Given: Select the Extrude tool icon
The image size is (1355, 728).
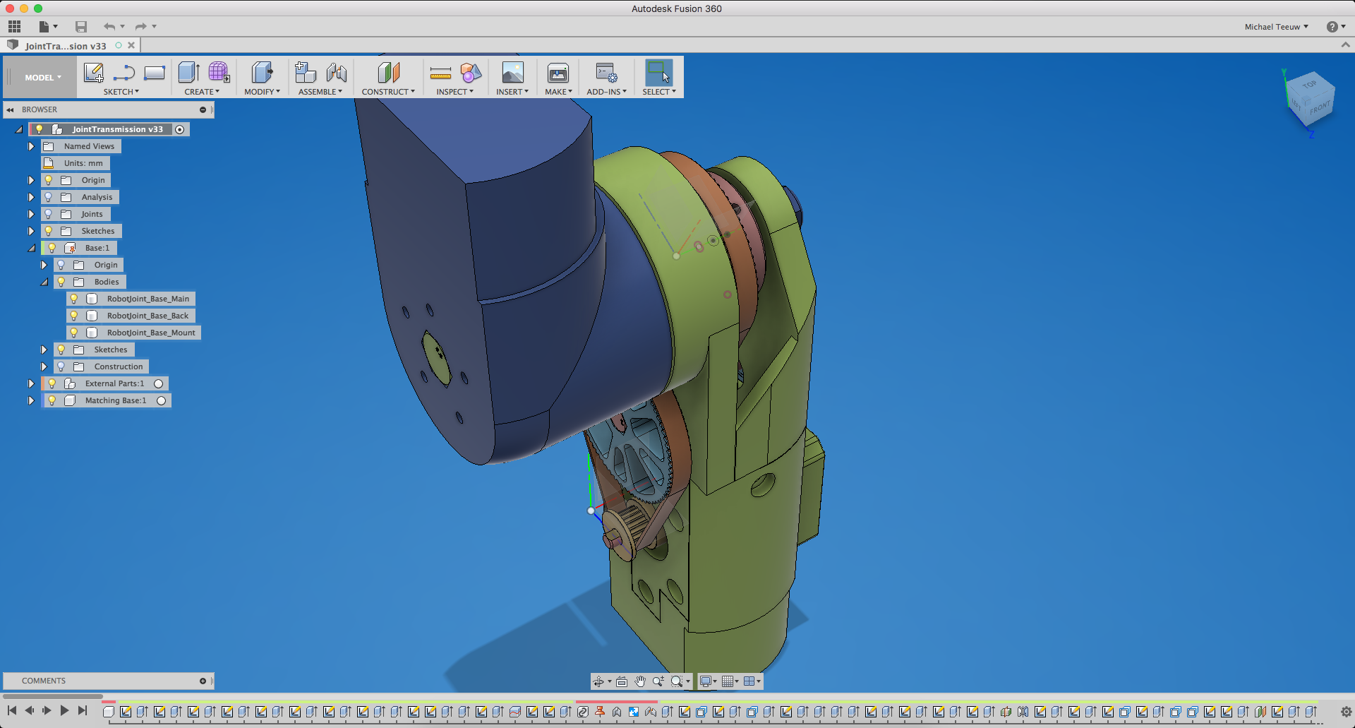Looking at the screenshot, I should pyautogui.click(x=188, y=73).
